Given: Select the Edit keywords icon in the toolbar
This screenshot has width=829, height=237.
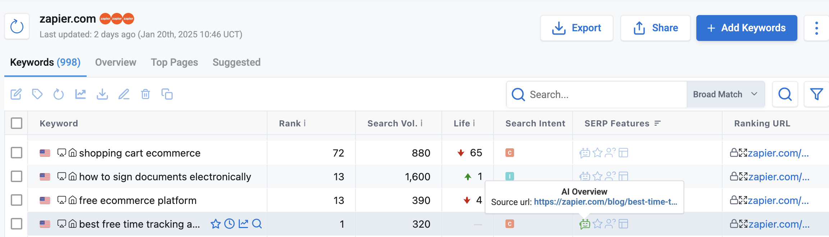Looking at the screenshot, I should coord(15,94).
